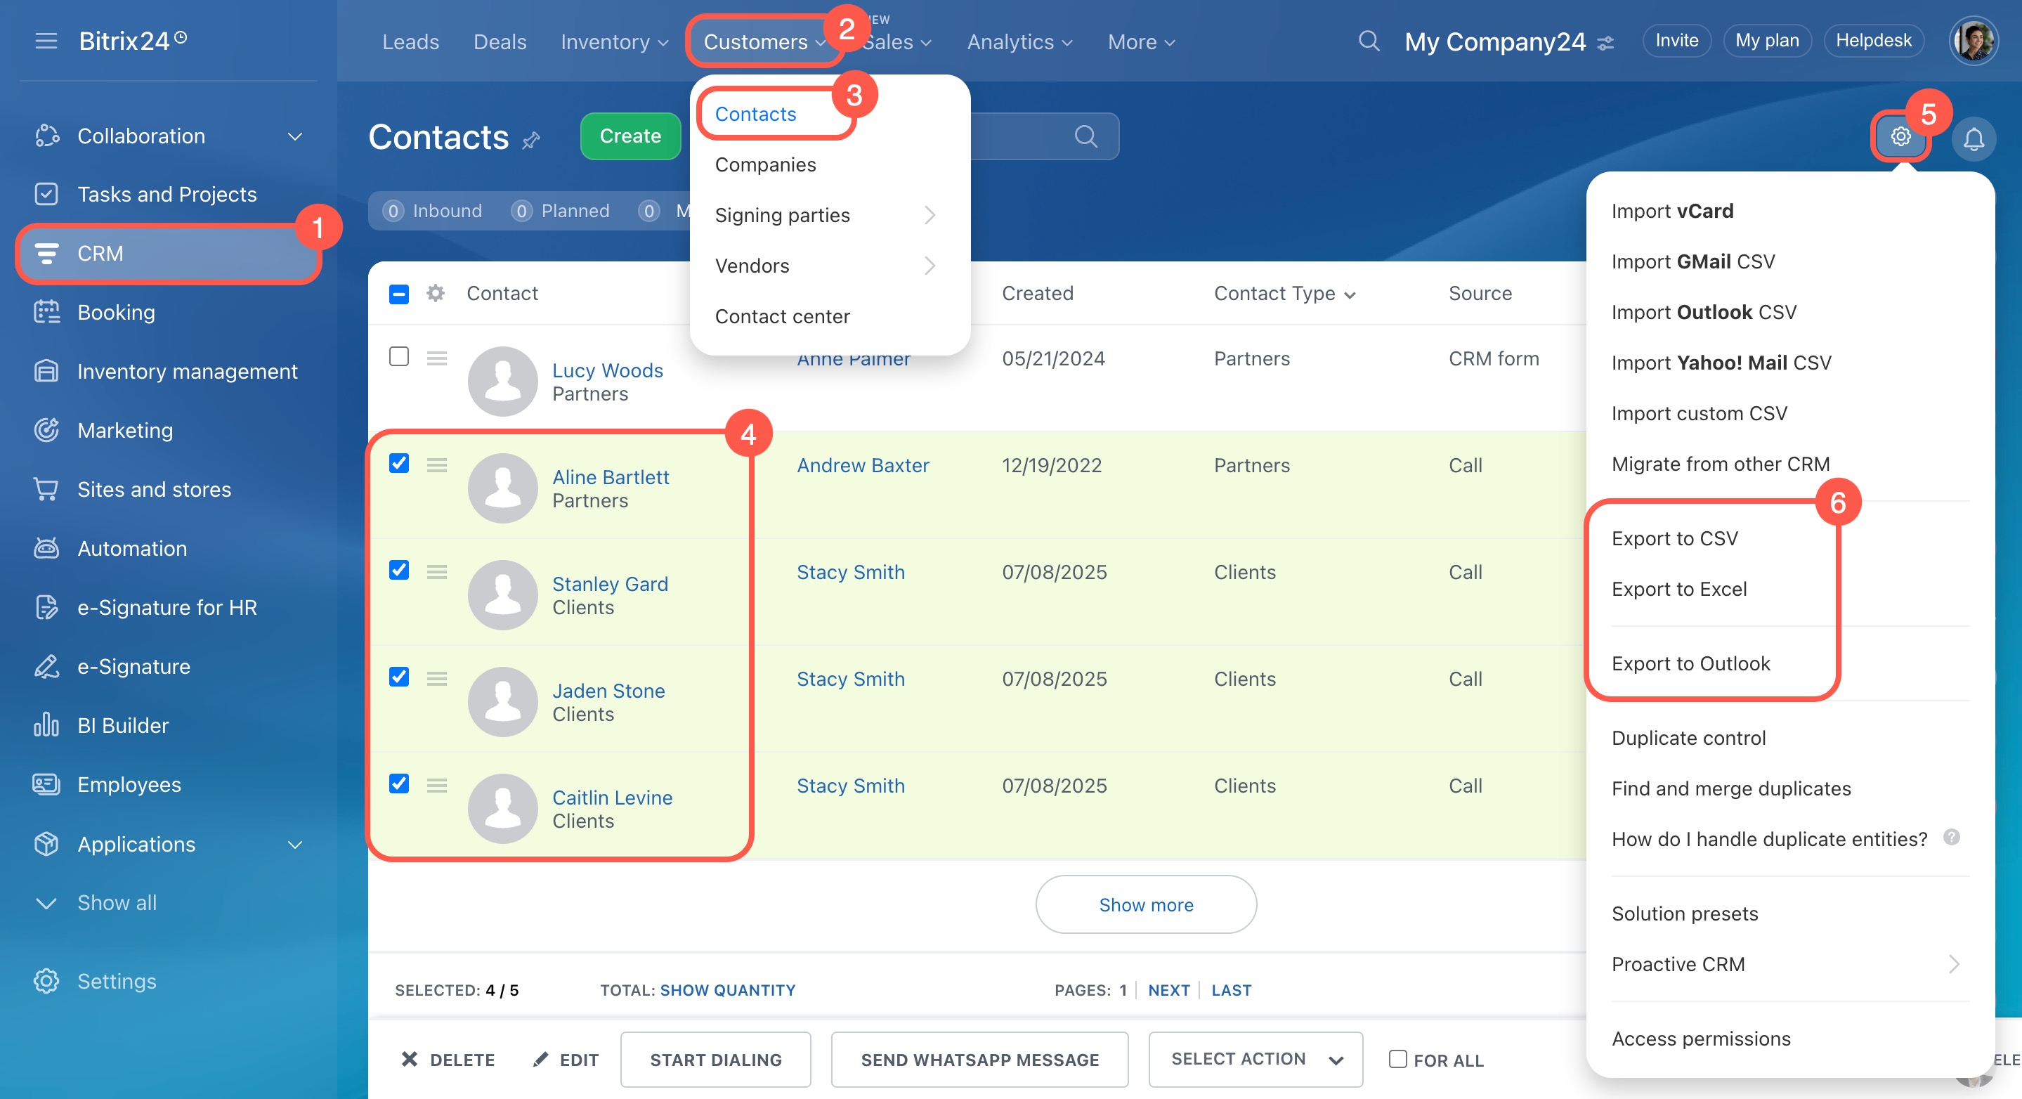This screenshot has width=2022, height=1099.
Task: Open the hamburger menu beside Bitrix24
Action: coord(46,41)
